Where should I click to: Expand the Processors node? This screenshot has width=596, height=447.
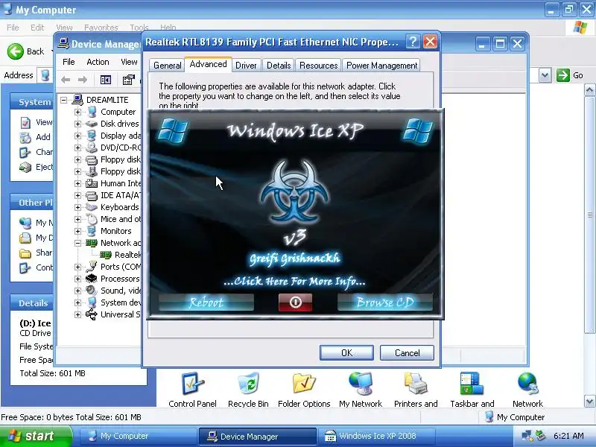tap(77, 279)
